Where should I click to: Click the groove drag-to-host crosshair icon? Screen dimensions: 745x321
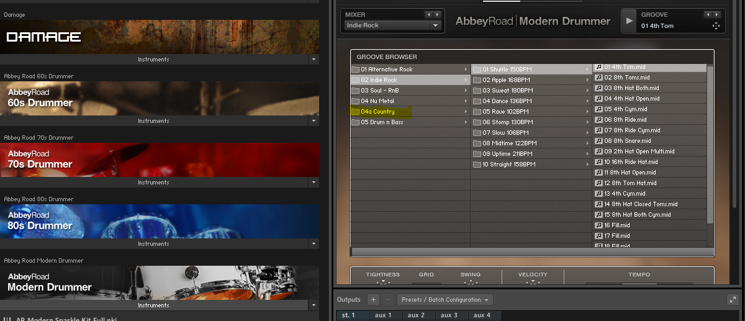click(x=716, y=25)
